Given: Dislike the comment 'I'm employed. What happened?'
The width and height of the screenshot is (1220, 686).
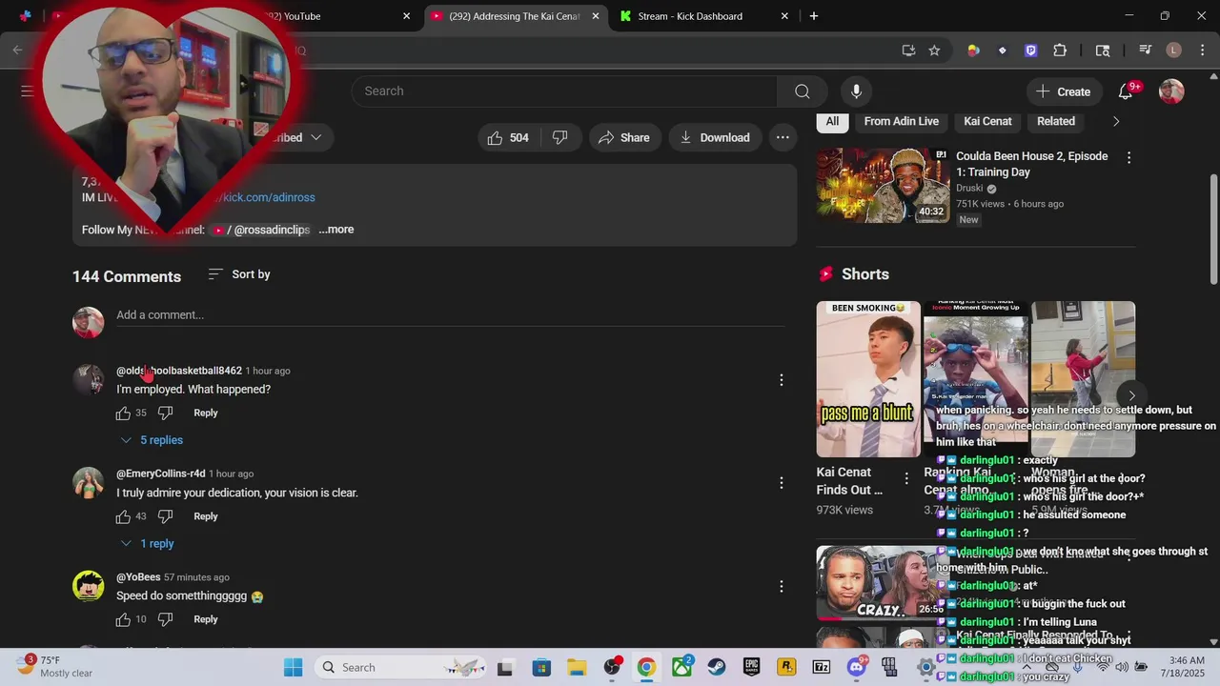Looking at the screenshot, I should [165, 413].
